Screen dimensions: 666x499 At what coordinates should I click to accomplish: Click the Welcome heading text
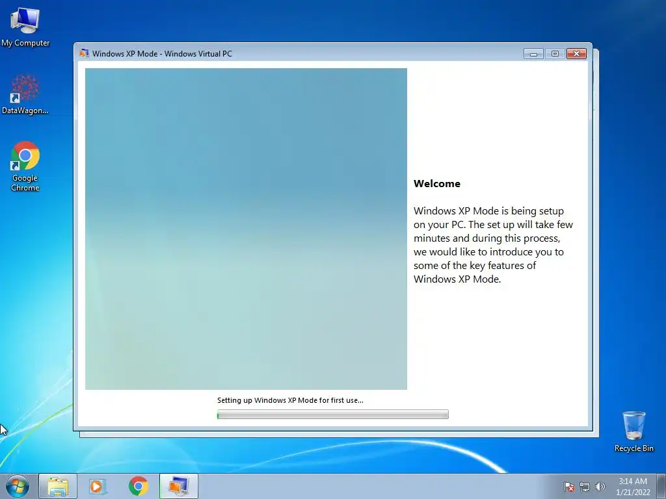pos(437,184)
